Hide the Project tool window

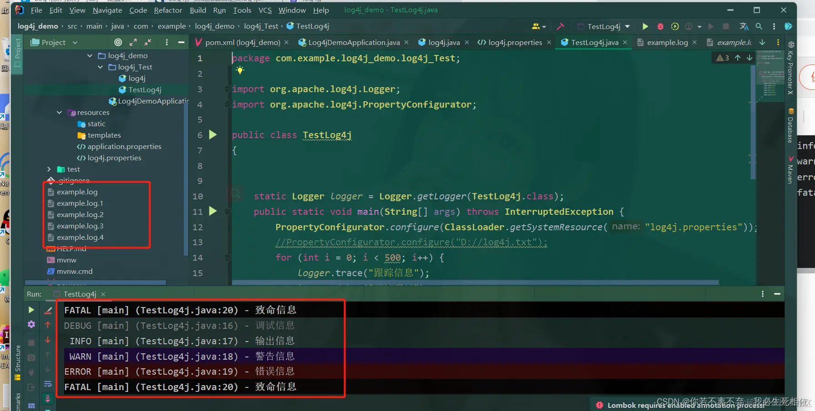181,42
